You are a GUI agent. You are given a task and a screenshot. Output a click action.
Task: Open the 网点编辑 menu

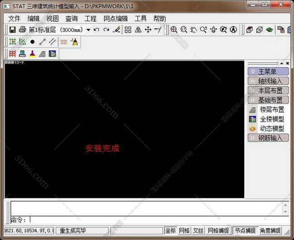pyautogui.click(x=115, y=18)
